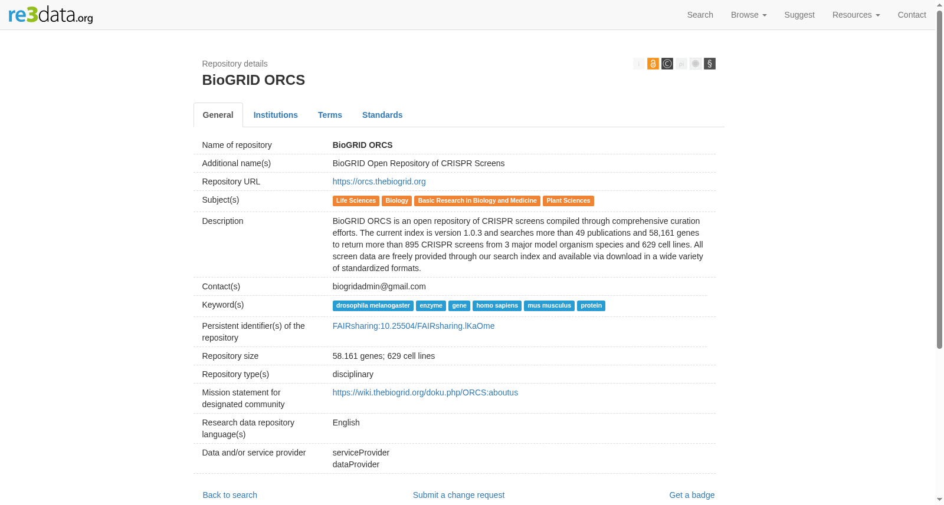
Task: Open the Browse dropdown menu
Action: point(749,15)
